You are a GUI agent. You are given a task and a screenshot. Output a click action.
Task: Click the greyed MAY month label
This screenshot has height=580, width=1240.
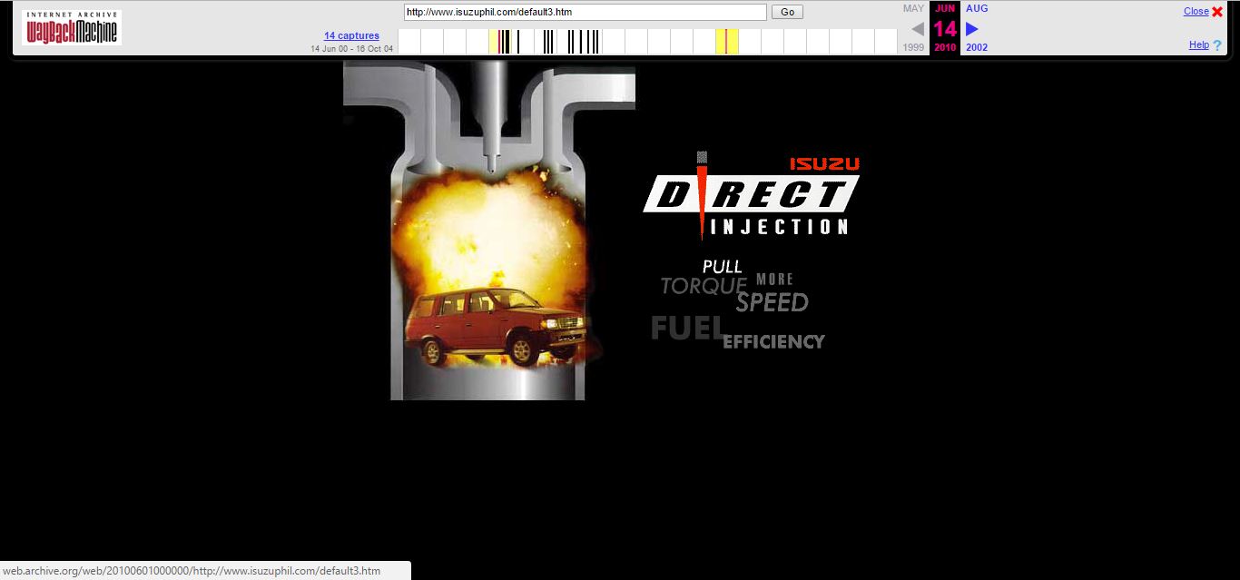click(913, 8)
